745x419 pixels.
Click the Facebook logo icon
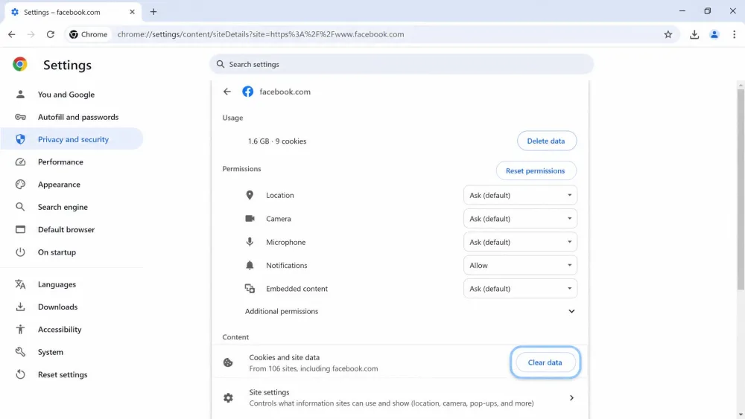[x=247, y=92]
